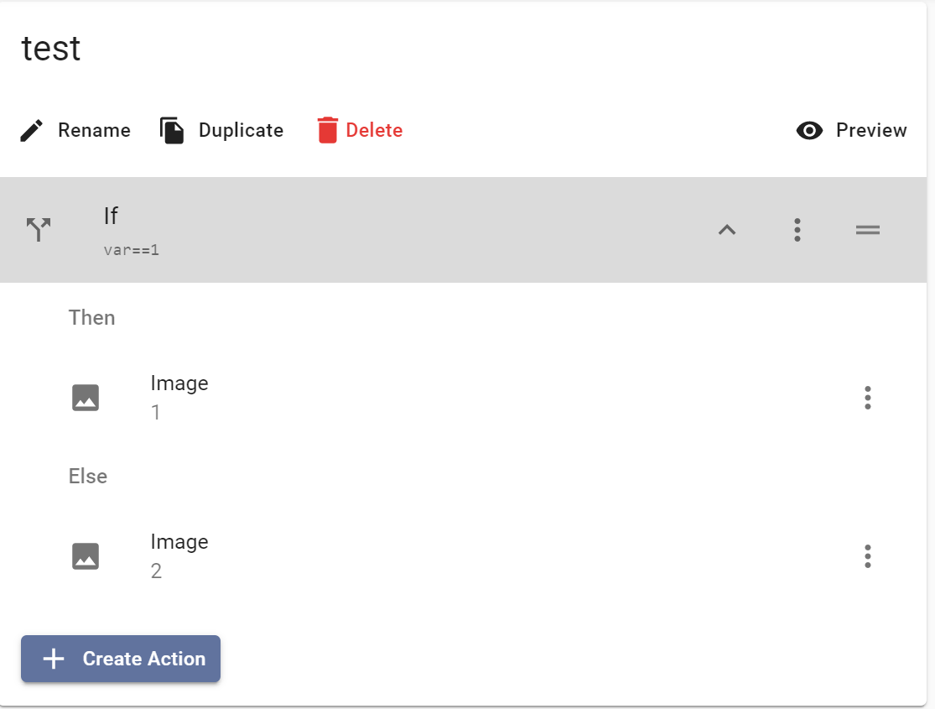Click the red trash Delete icon
The height and width of the screenshot is (709, 935).
click(x=327, y=130)
